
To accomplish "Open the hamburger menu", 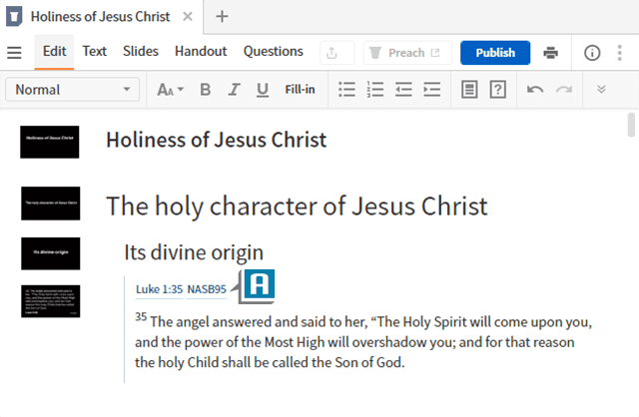I will click(14, 53).
